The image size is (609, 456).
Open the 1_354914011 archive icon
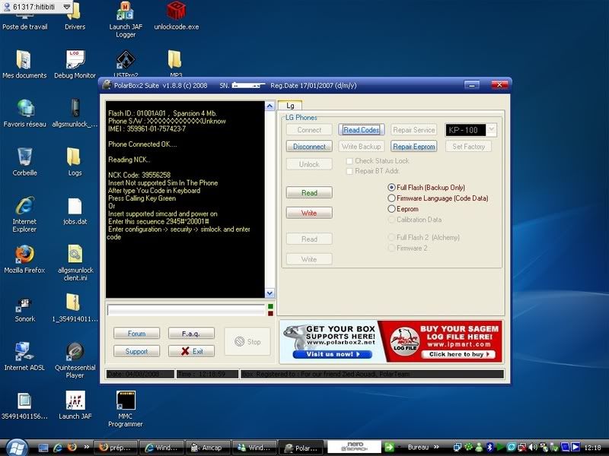tap(75, 309)
